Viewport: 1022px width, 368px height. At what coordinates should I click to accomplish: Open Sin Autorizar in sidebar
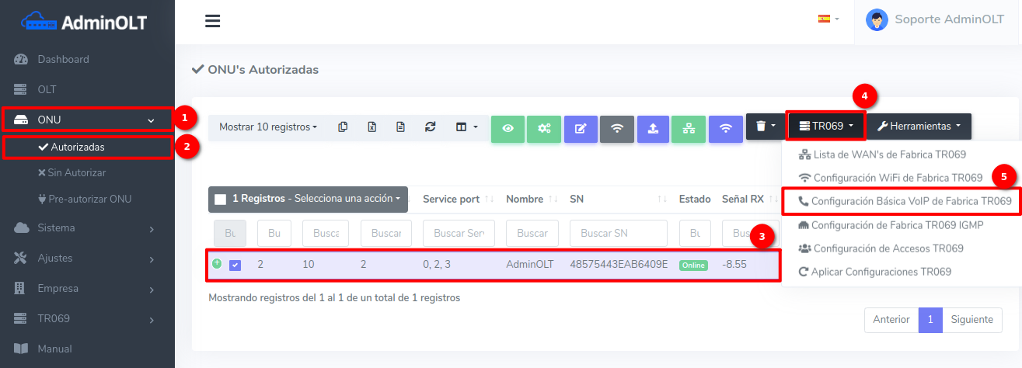point(77,172)
